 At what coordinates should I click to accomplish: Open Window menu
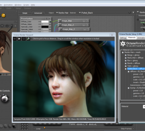click(18, 5)
